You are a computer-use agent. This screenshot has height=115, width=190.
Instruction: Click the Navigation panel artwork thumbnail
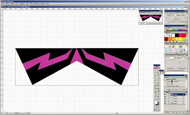(151, 18)
